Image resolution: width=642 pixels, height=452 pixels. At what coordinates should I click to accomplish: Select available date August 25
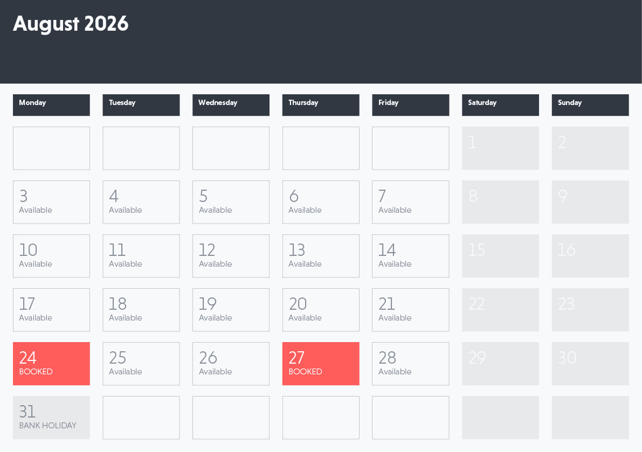pyautogui.click(x=141, y=364)
